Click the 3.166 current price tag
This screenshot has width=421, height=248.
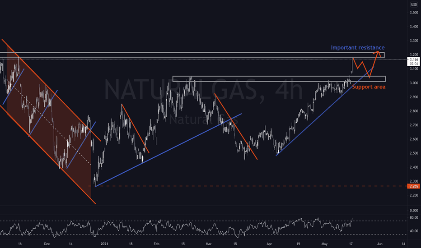(414, 60)
